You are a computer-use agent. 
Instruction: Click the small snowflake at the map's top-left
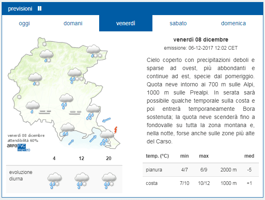[x=44, y=44]
